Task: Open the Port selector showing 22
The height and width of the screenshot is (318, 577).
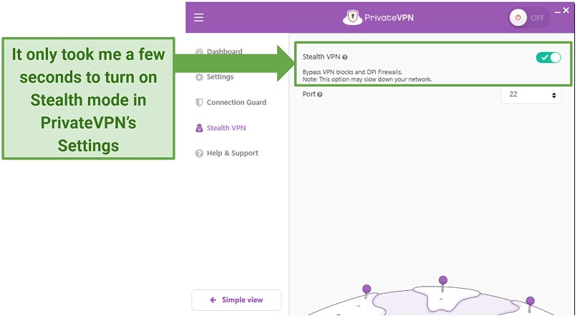Action: (x=531, y=95)
